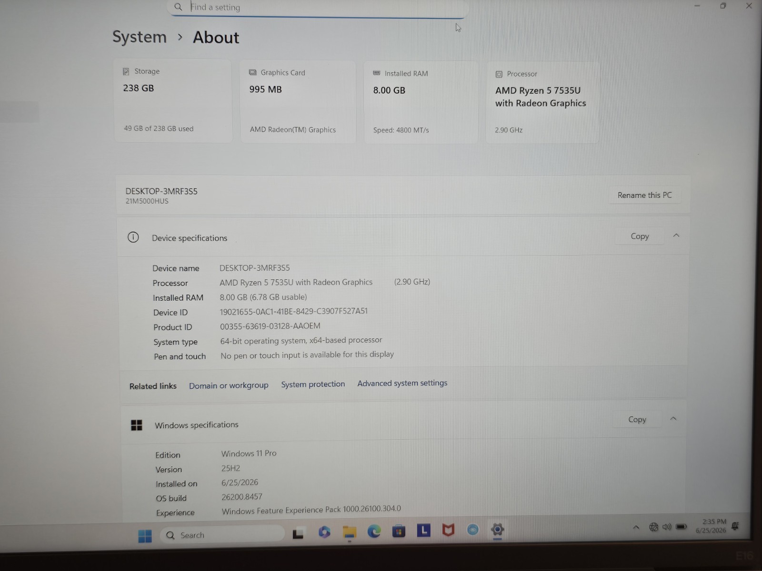Click the Processor chip icon
This screenshot has height=571, width=762.
pyautogui.click(x=499, y=74)
